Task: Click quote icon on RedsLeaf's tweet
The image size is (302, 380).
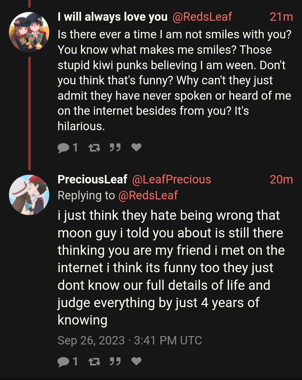Action: (x=115, y=147)
